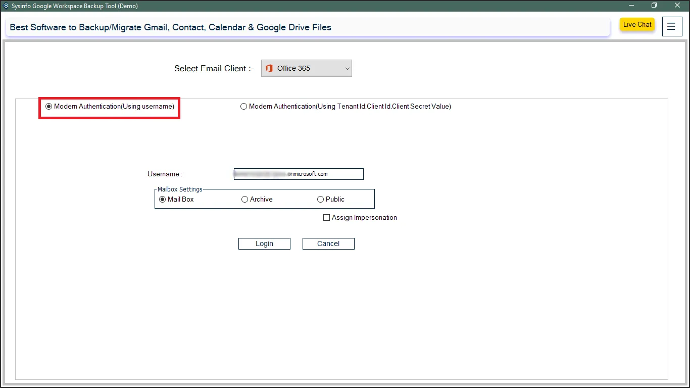
Task: Click the Login button
Action: click(x=264, y=244)
